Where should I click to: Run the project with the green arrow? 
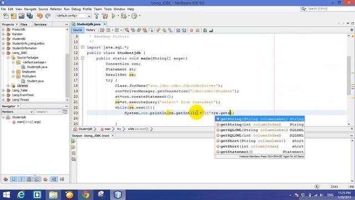[x=113, y=16]
